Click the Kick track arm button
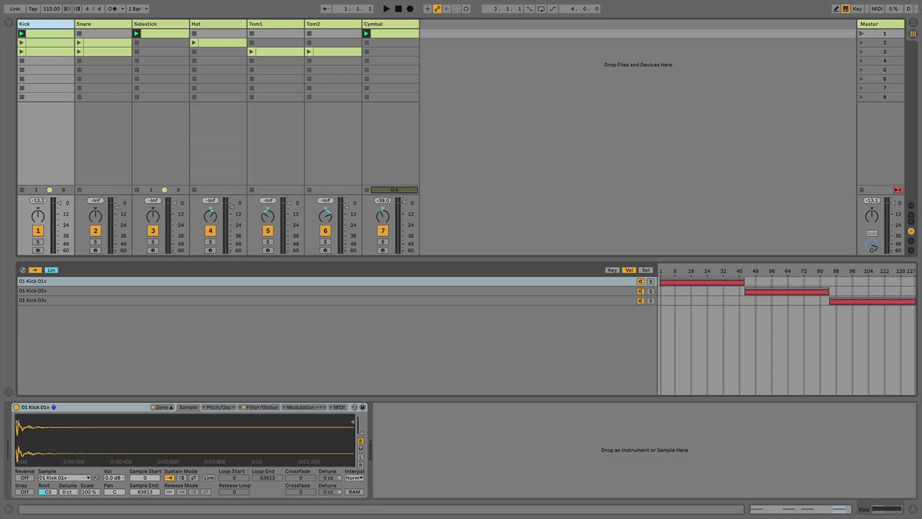 point(38,250)
